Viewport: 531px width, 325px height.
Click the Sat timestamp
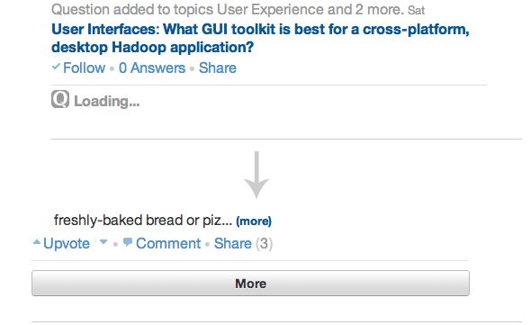(416, 11)
